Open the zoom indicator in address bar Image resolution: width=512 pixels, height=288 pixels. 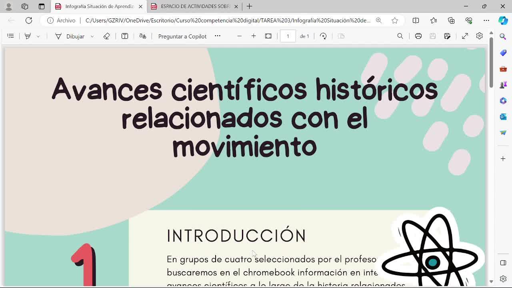378,20
